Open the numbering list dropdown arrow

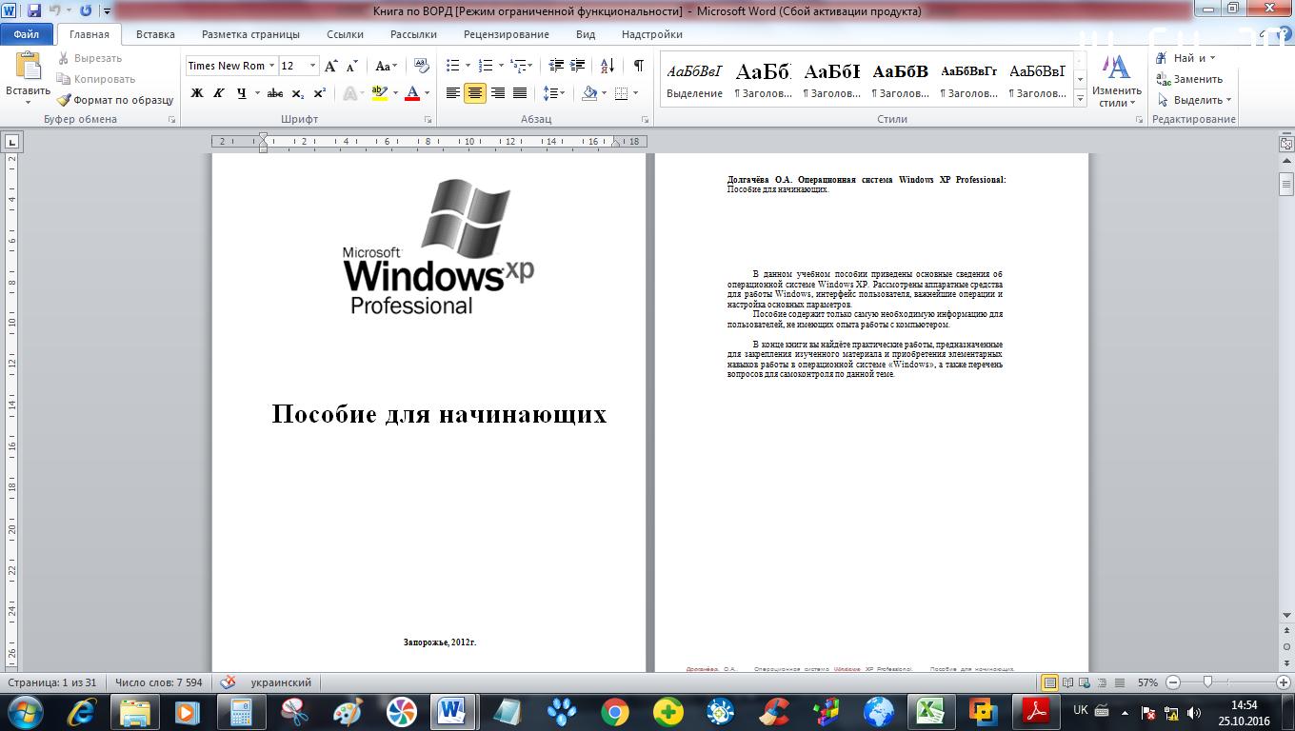(x=501, y=66)
